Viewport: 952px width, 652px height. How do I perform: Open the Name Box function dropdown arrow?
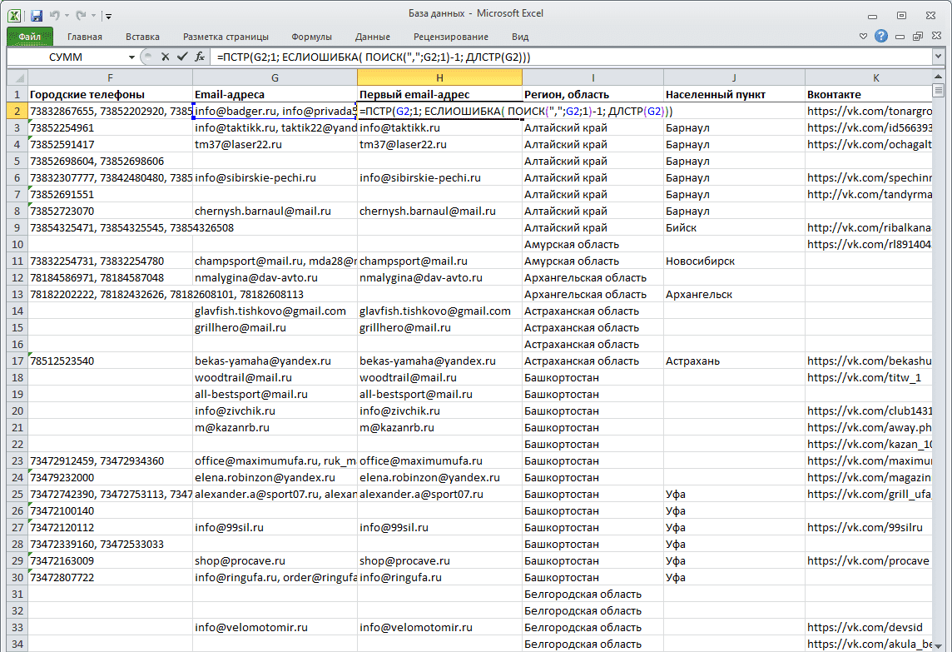click(131, 57)
